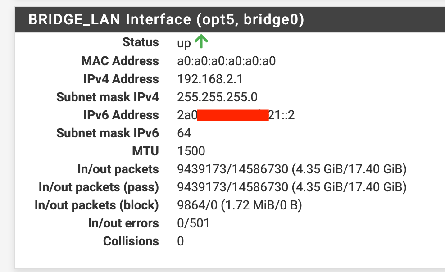This screenshot has width=445, height=272.
Task: Click the subnet mask 255.255.255.0 value
Action: coord(217,97)
